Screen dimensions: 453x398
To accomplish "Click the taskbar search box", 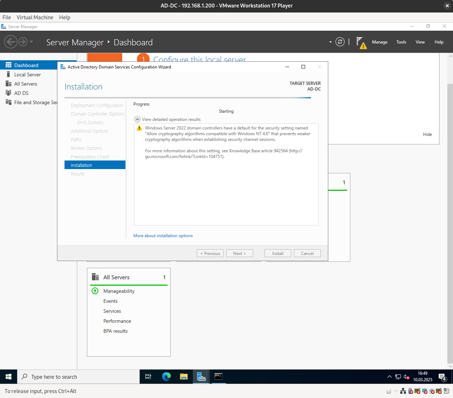I will coord(78,377).
